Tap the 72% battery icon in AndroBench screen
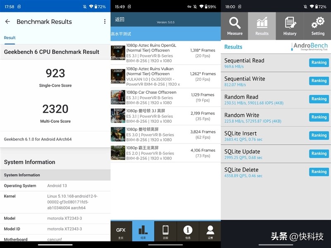The image size is (331, 248). pos(317,7)
